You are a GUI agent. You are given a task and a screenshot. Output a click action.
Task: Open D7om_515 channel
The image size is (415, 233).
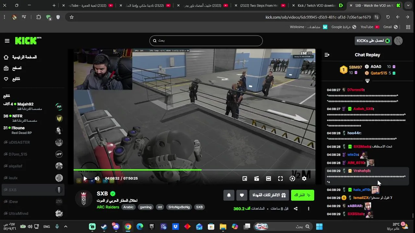tap(32, 154)
